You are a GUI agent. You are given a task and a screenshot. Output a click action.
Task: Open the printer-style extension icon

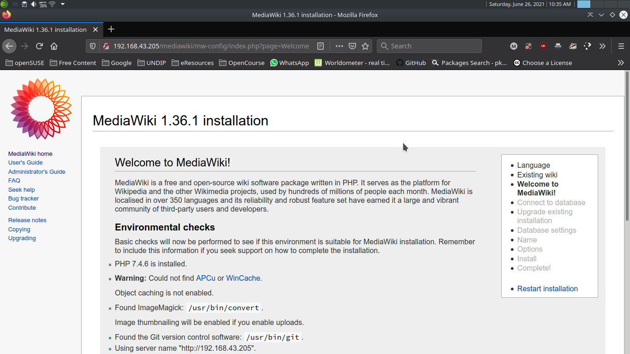558,46
